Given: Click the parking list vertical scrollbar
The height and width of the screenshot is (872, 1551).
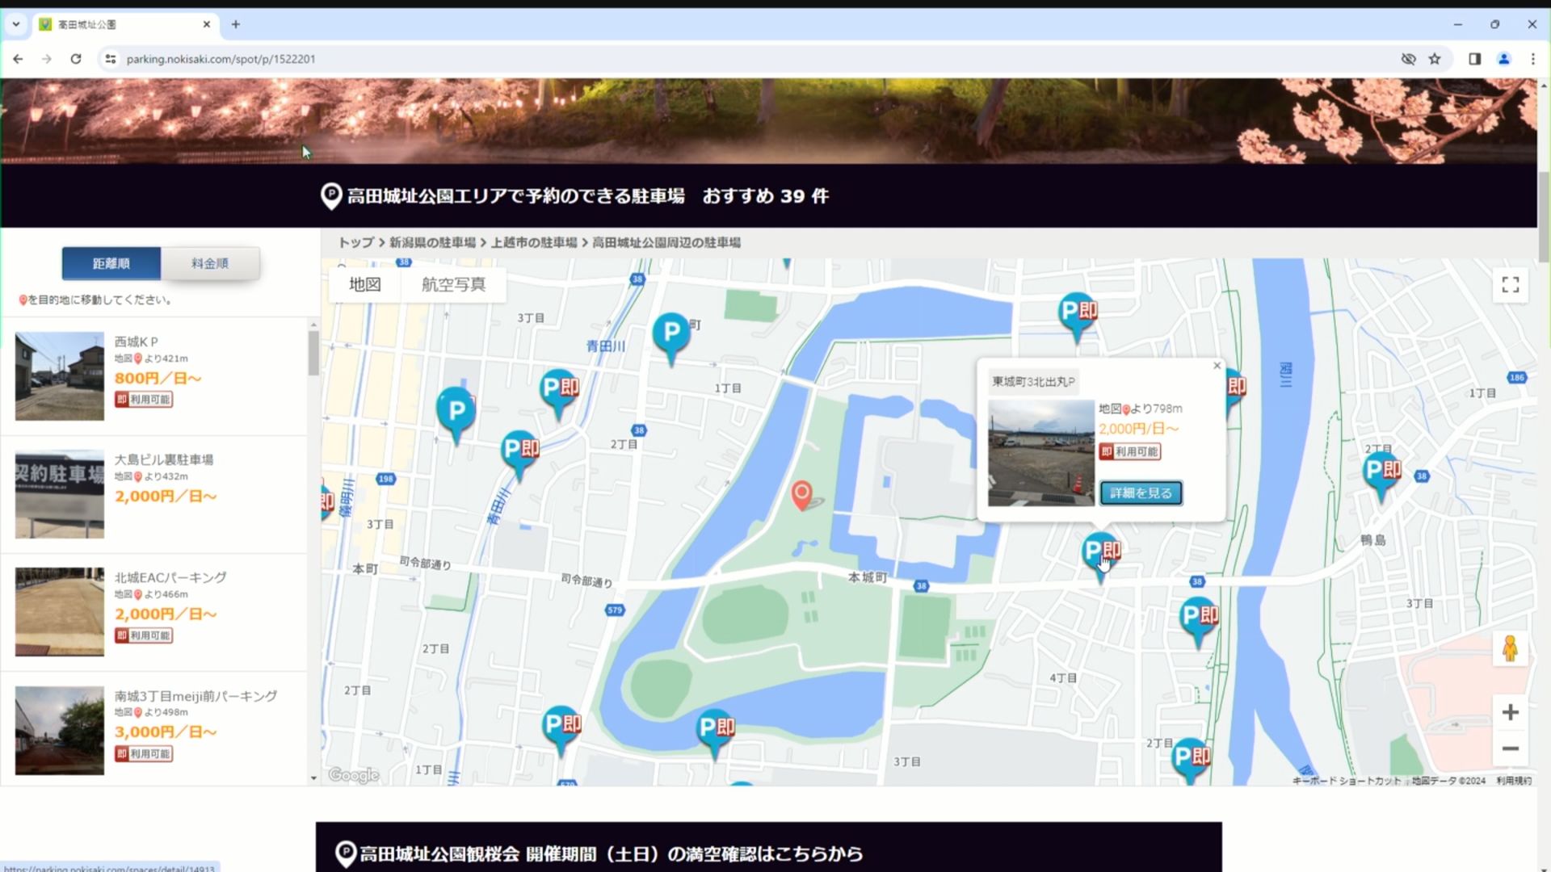Looking at the screenshot, I should tap(313, 354).
